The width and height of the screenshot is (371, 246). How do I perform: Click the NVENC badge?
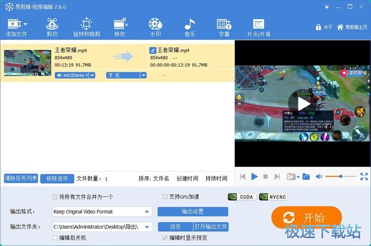coord(273,197)
